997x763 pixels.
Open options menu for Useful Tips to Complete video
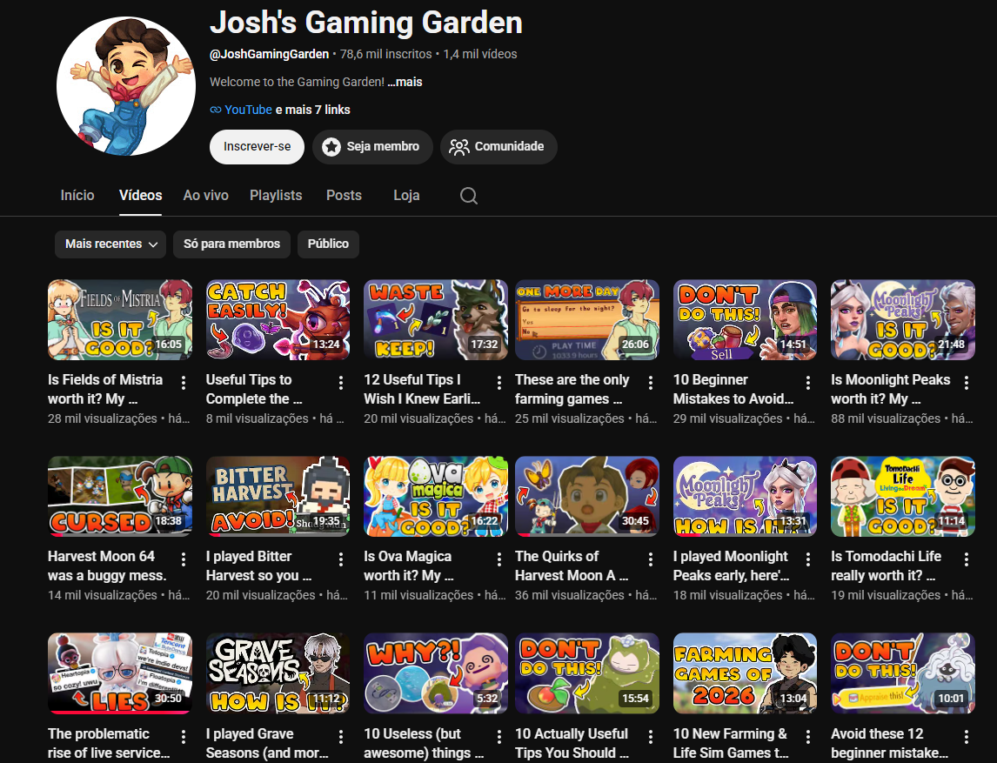[x=341, y=382]
